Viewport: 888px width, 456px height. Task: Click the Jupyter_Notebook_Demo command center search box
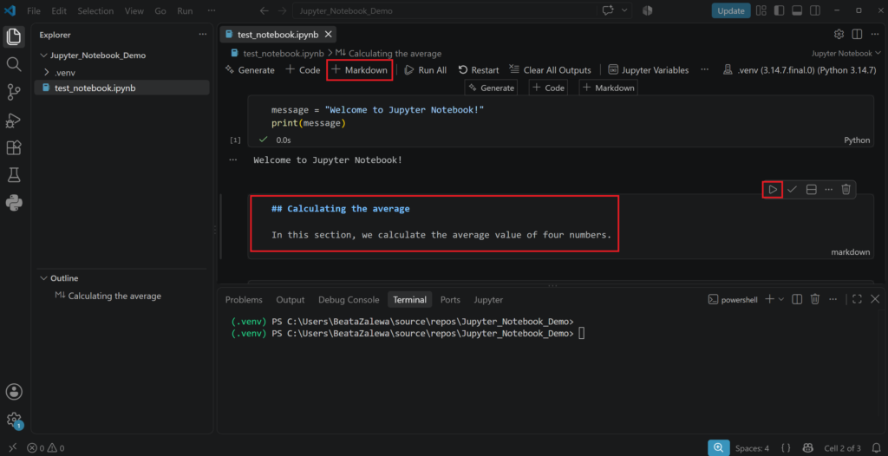pyautogui.click(x=445, y=10)
